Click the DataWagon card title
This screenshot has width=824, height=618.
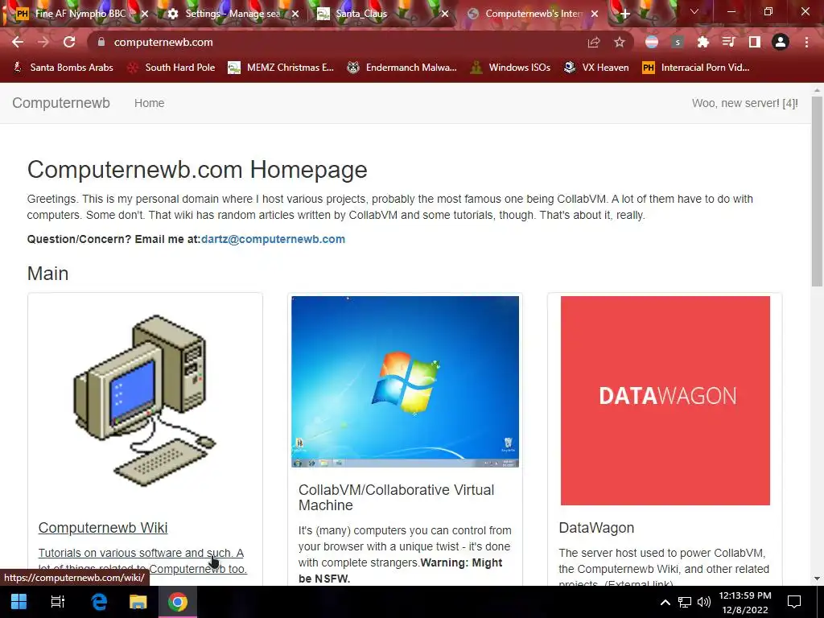pos(596,528)
